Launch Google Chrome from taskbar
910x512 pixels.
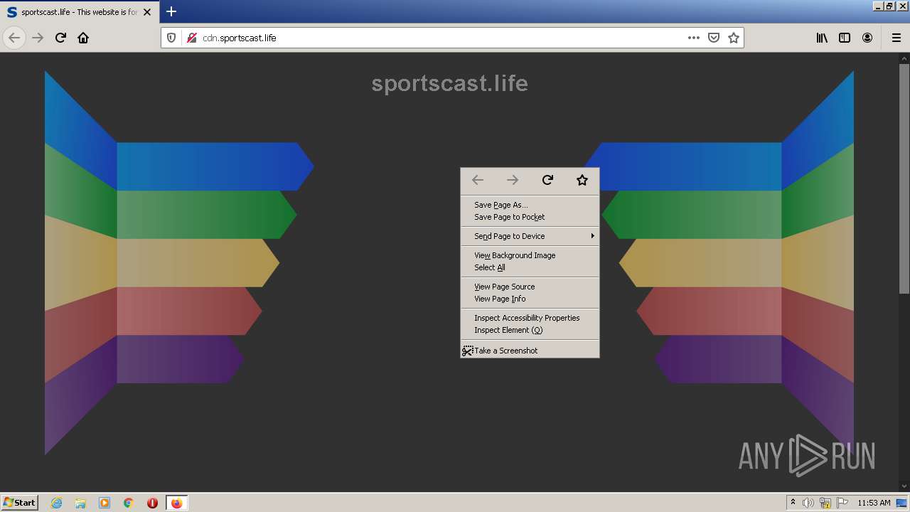pyautogui.click(x=129, y=503)
